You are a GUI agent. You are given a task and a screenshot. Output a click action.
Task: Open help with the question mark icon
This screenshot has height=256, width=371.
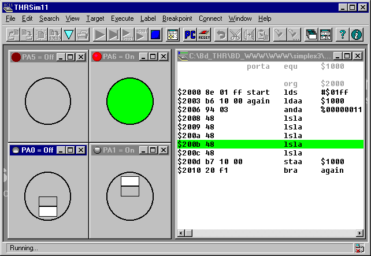[342, 35]
